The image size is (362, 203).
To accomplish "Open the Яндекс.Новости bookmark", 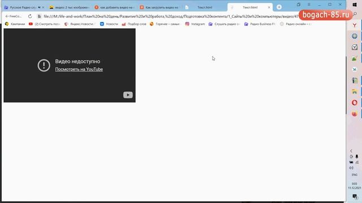I will pos(80,24).
